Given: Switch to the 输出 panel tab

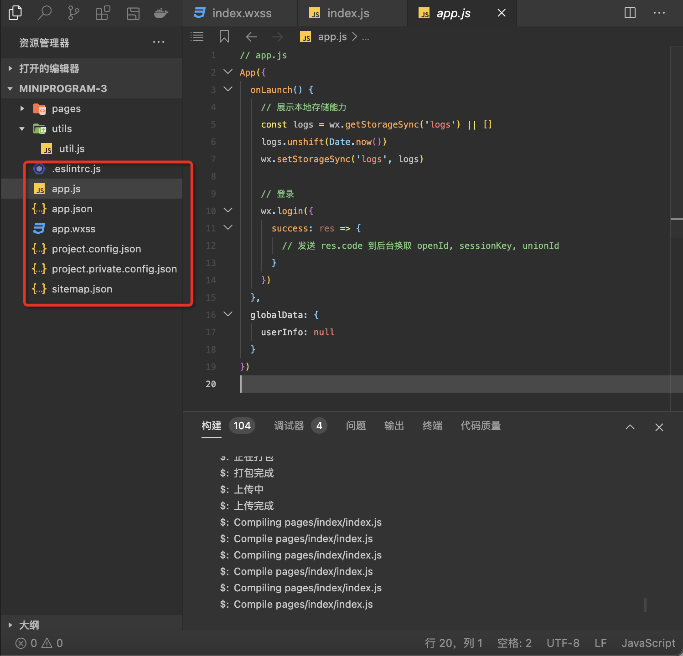Looking at the screenshot, I should click(394, 425).
